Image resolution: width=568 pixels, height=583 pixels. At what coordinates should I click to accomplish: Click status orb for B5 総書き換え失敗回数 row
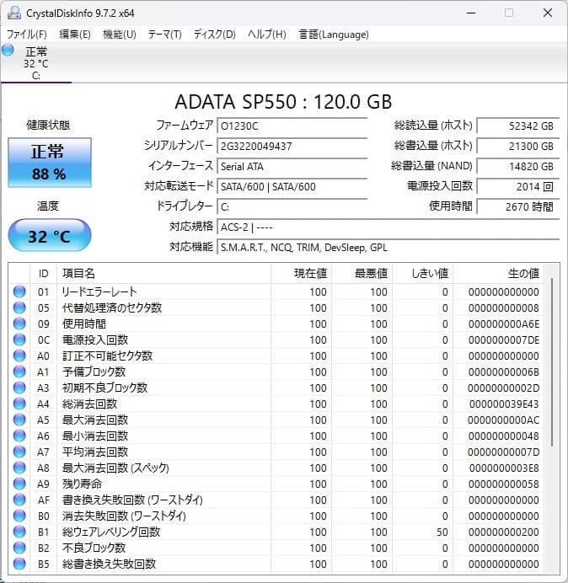click(19, 564)
